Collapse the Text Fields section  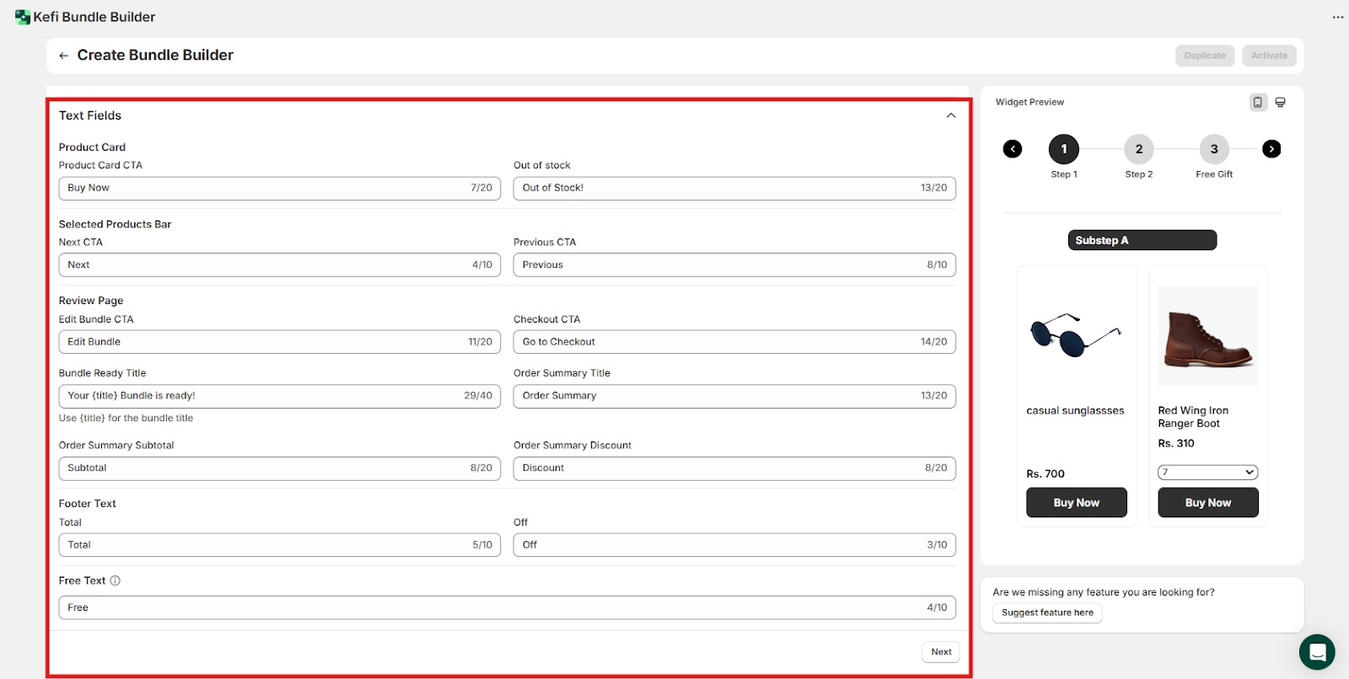tap(951, 115)
